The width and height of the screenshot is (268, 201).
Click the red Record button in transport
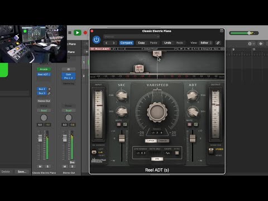(x=85, y=33)
